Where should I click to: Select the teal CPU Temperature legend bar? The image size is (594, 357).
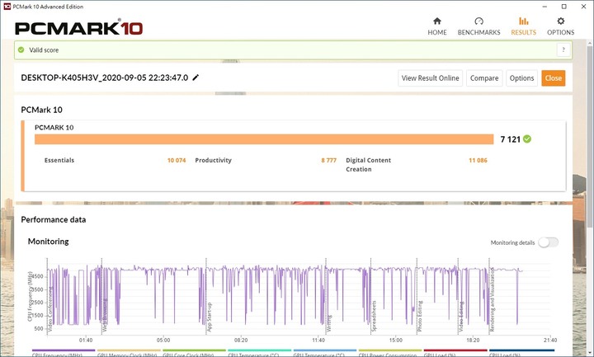pyautogui.click(x=260, y=350)
